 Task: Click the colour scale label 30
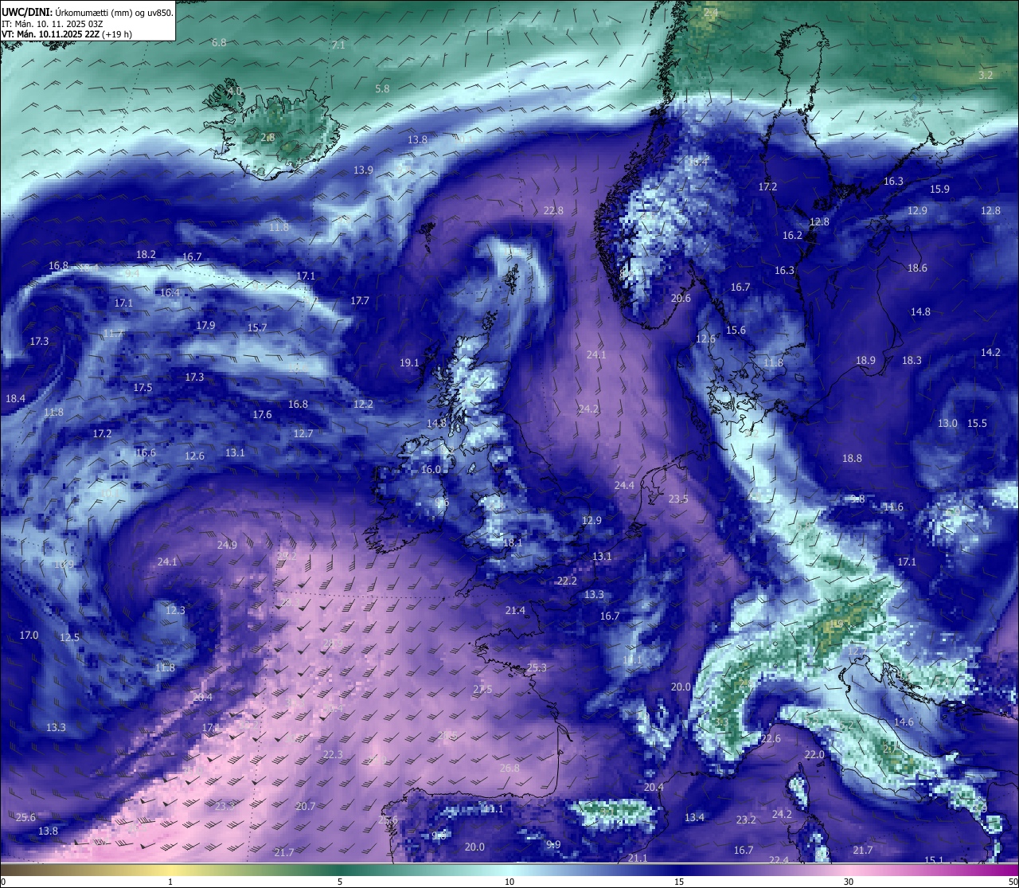click(849, 882)
